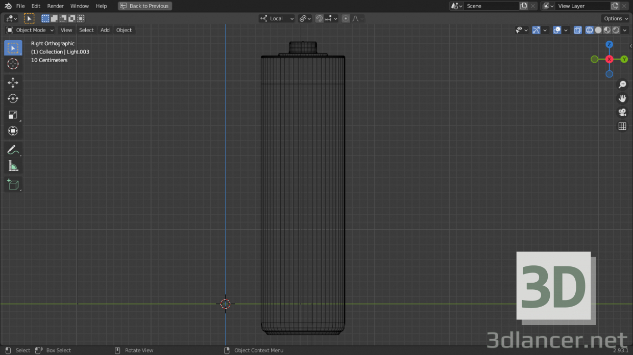Toggle proportional editing
Screen dimensions: 633x355
(346, 18)
